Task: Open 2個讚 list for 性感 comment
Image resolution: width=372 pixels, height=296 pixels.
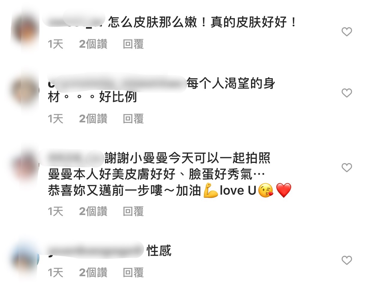Action: click(x=93, y=273)
